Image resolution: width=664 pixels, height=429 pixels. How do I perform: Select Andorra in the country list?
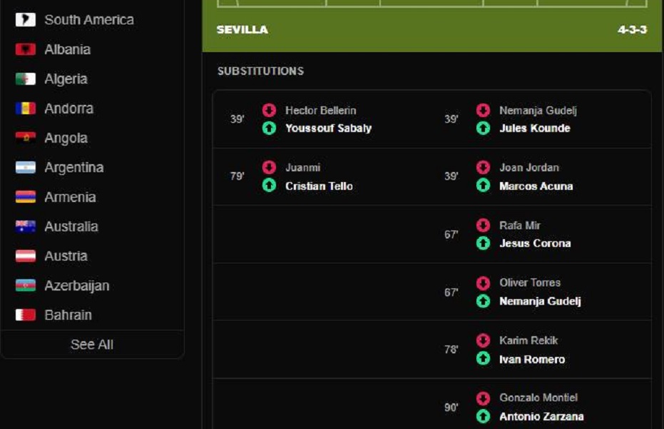(68, 108)
